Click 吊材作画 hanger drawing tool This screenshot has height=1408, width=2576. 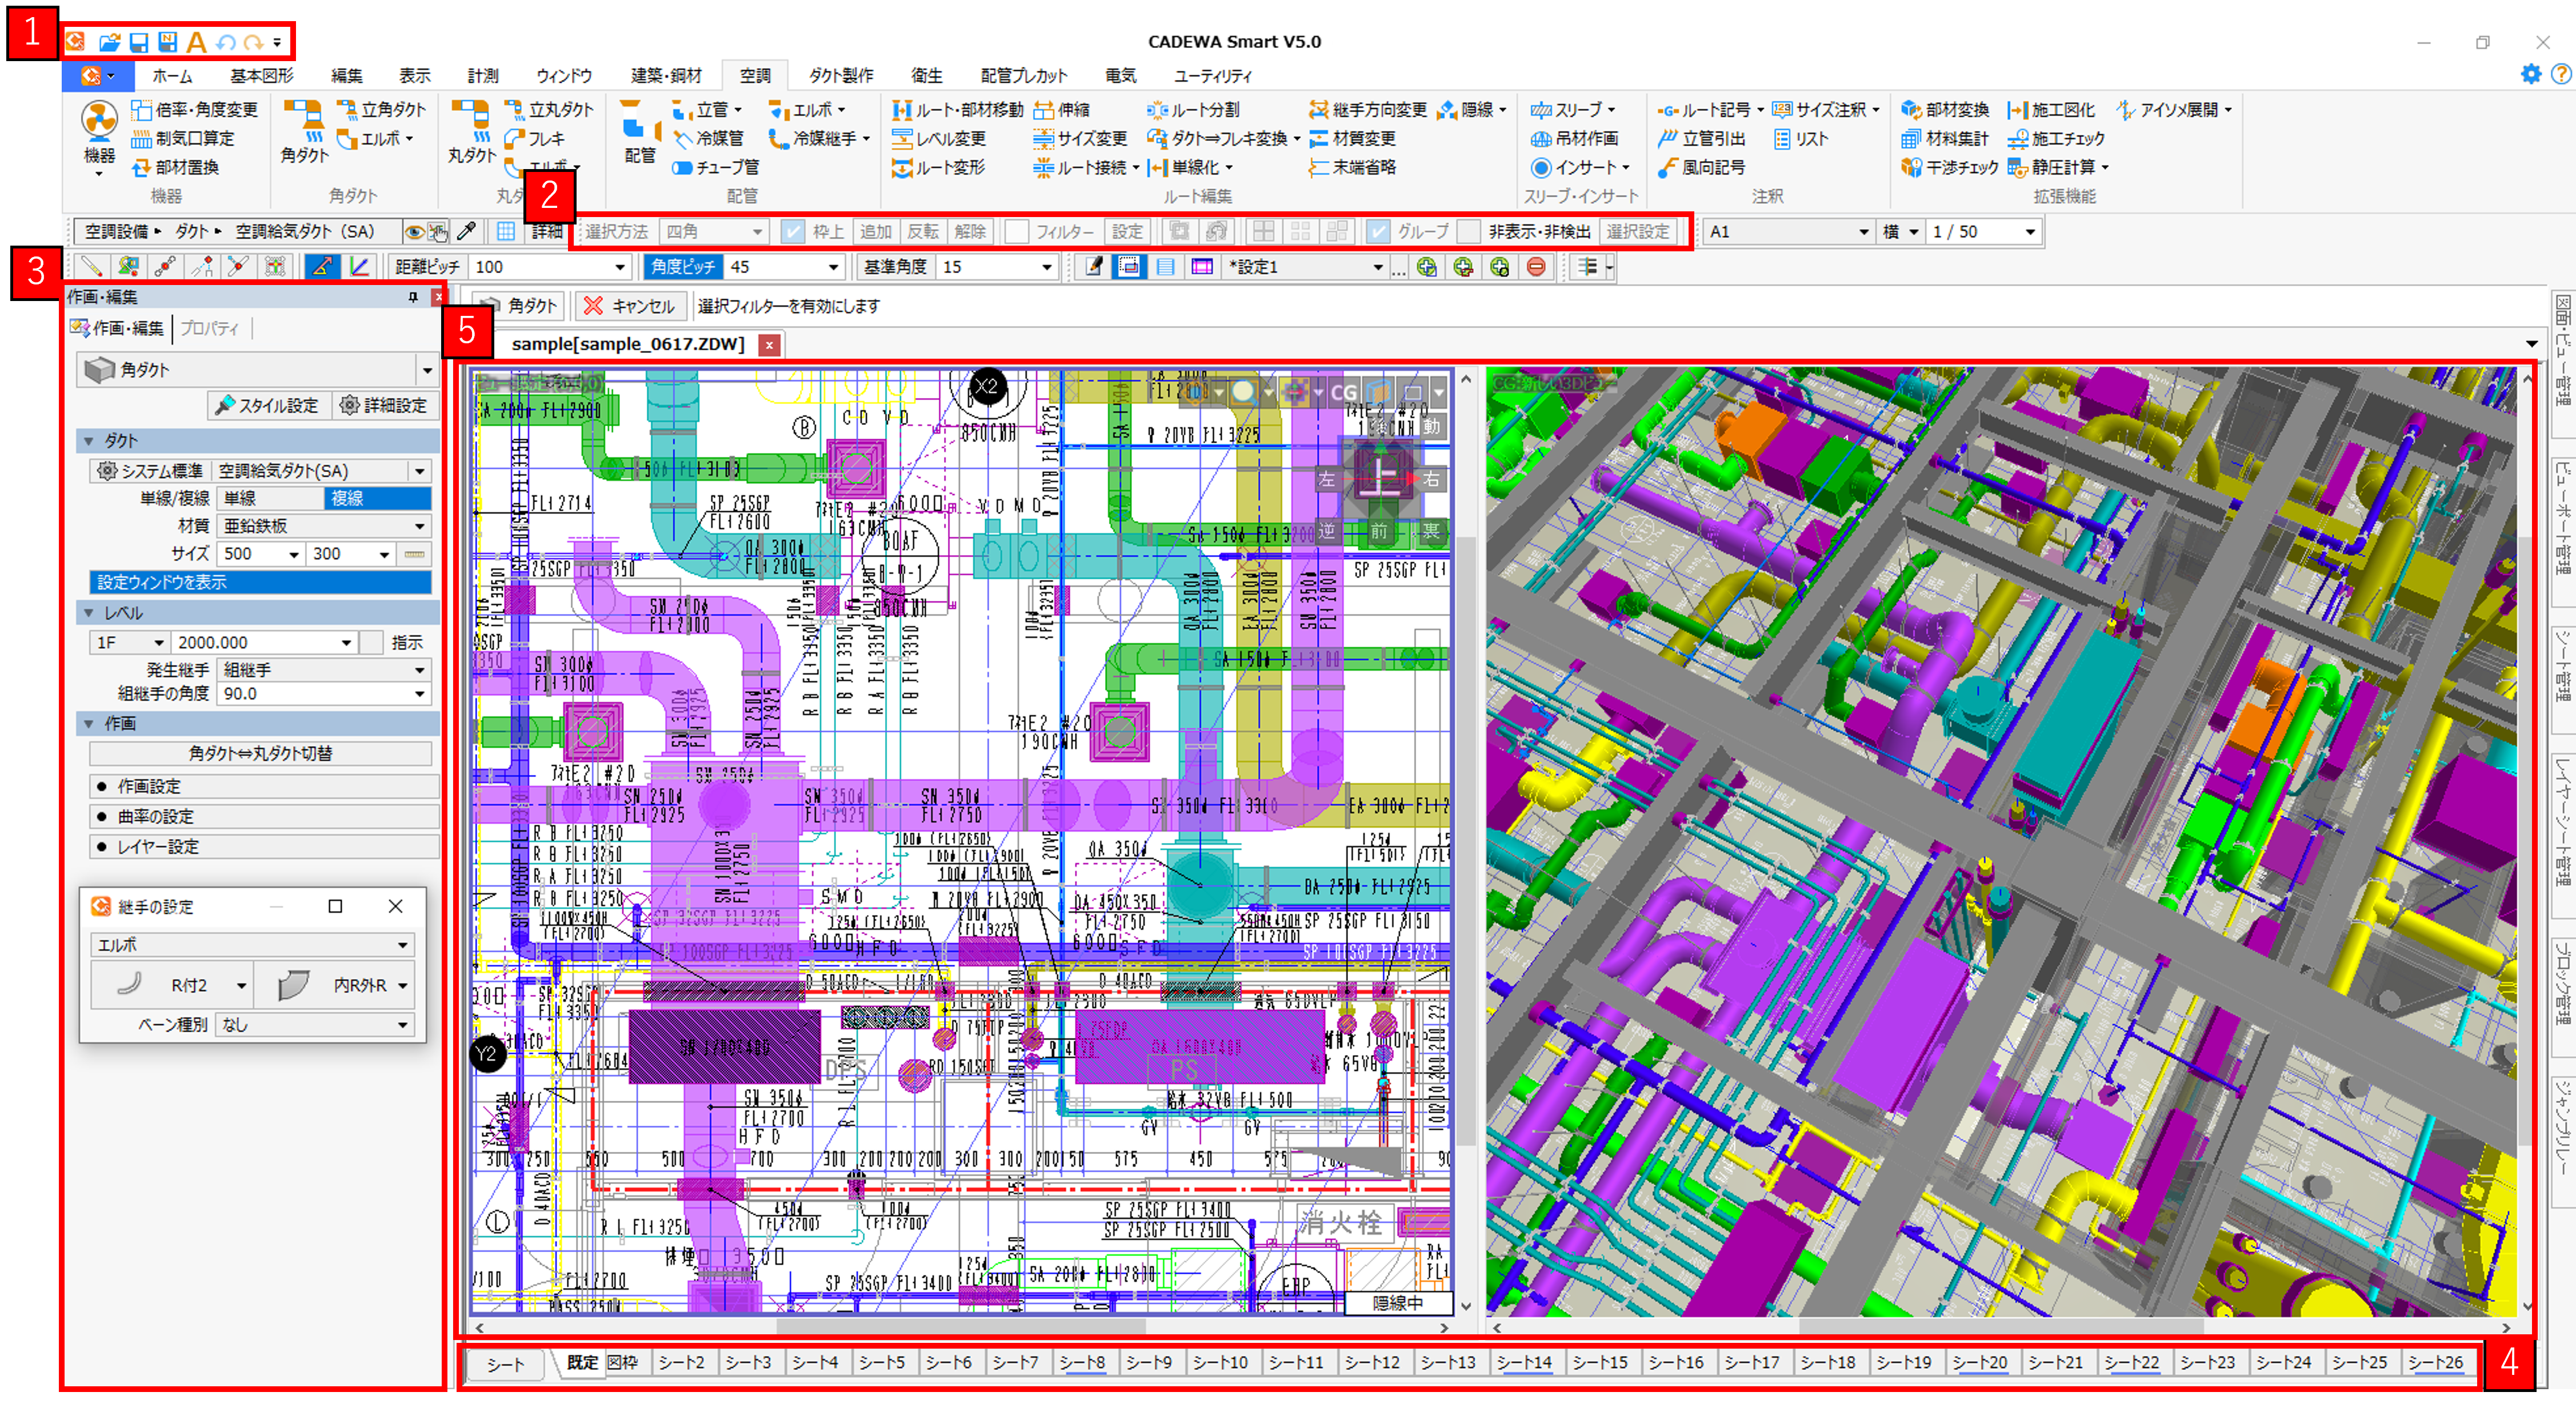1574,138
